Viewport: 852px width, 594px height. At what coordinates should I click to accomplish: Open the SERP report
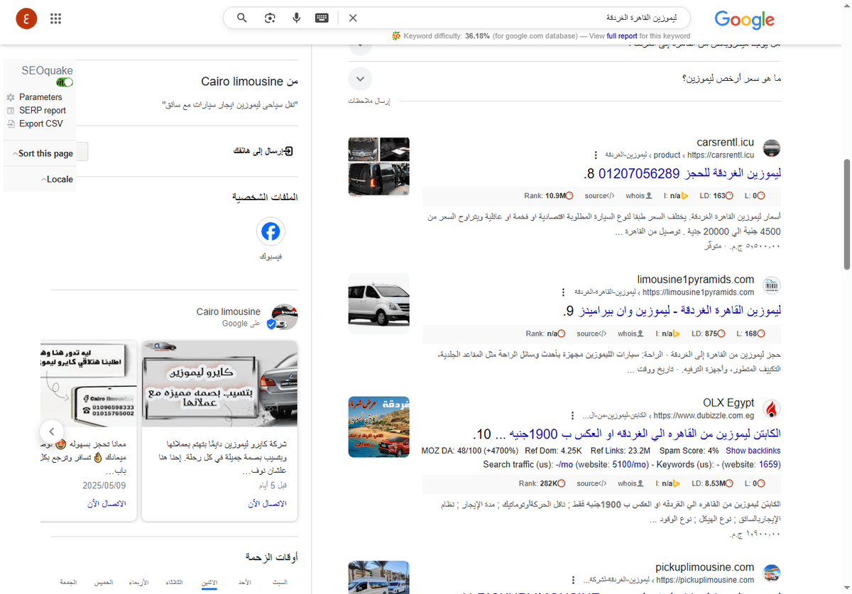[x=42, y=110]
